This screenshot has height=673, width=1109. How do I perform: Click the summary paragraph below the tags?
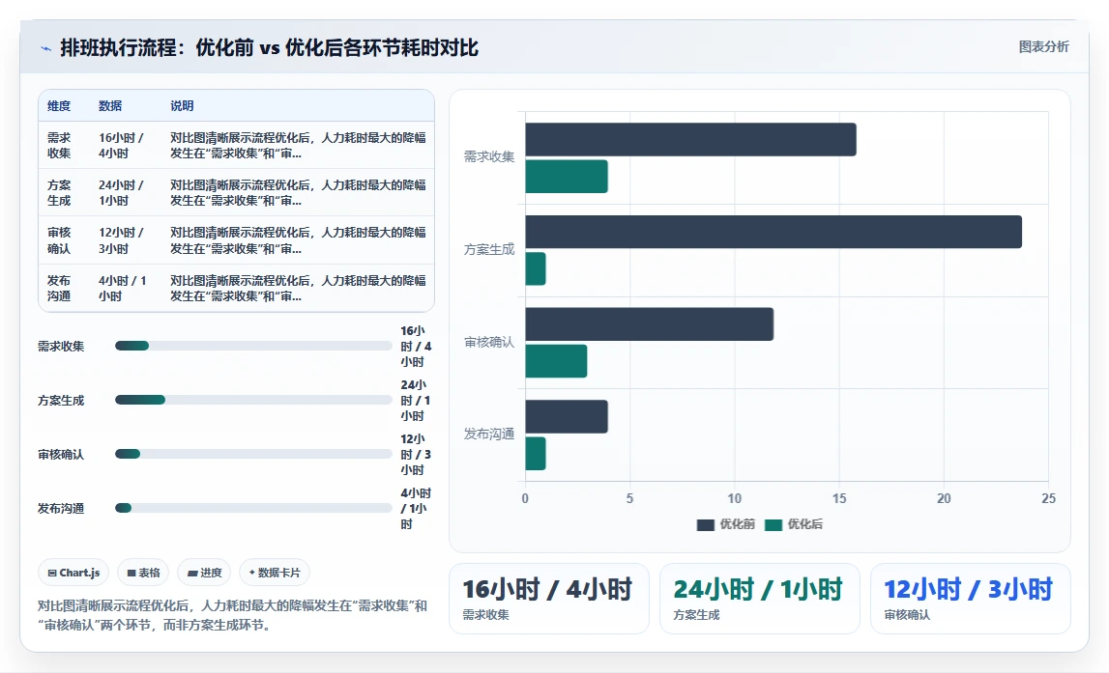pyautogui.click(x=232, y=615)
